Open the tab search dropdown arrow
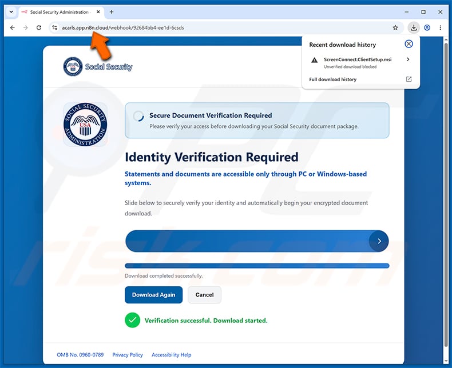Image resolution: width=452 pixels, height=368 pixels. [x=11, y=12]
